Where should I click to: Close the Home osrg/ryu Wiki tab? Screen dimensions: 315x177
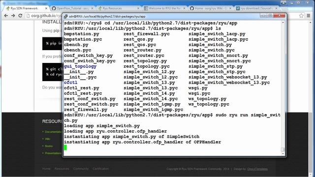[x=230, y=8]
